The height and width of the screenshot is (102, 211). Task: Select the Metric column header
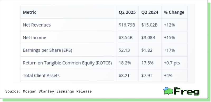tap(30, 12)
